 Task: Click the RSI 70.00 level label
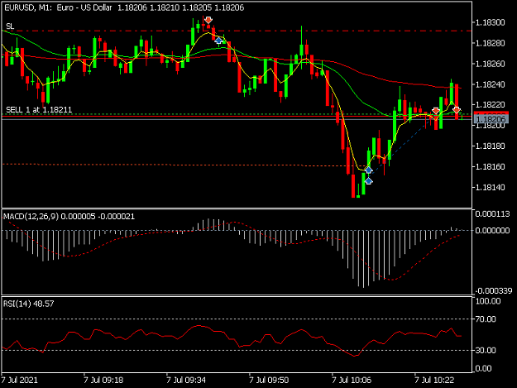click(x=486, y=319)
